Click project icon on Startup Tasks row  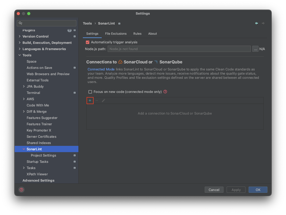coord(75,162)
